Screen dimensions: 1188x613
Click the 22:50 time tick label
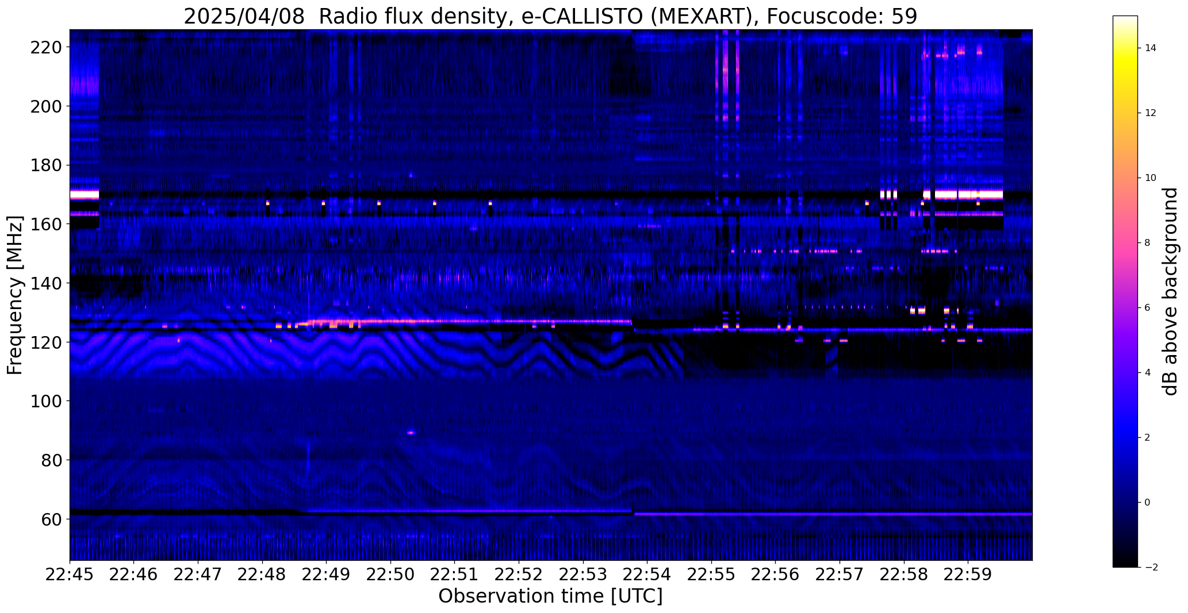390,575
